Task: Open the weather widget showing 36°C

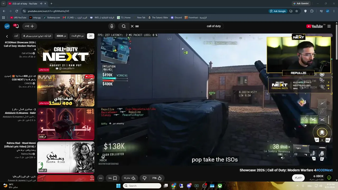Action: 11,186
